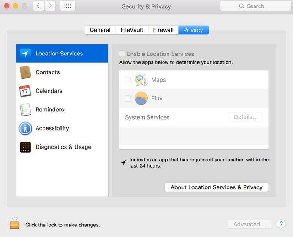Click the Maps app icon
This screenshot has width=293, height=237.
click(141, 80)
